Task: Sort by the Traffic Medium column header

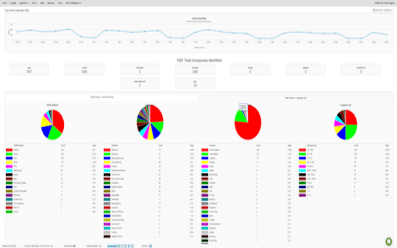Action: tap(19, 145)
